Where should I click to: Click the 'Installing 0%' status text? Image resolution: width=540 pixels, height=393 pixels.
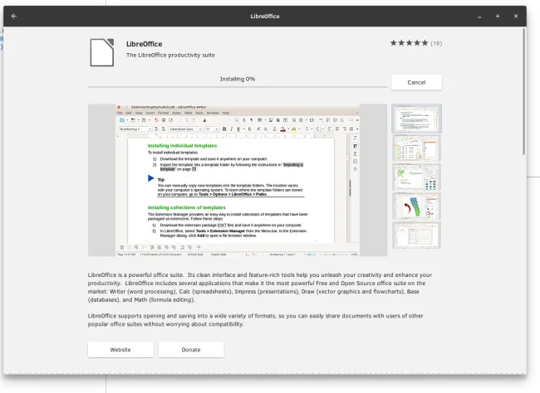pos(238,79)
